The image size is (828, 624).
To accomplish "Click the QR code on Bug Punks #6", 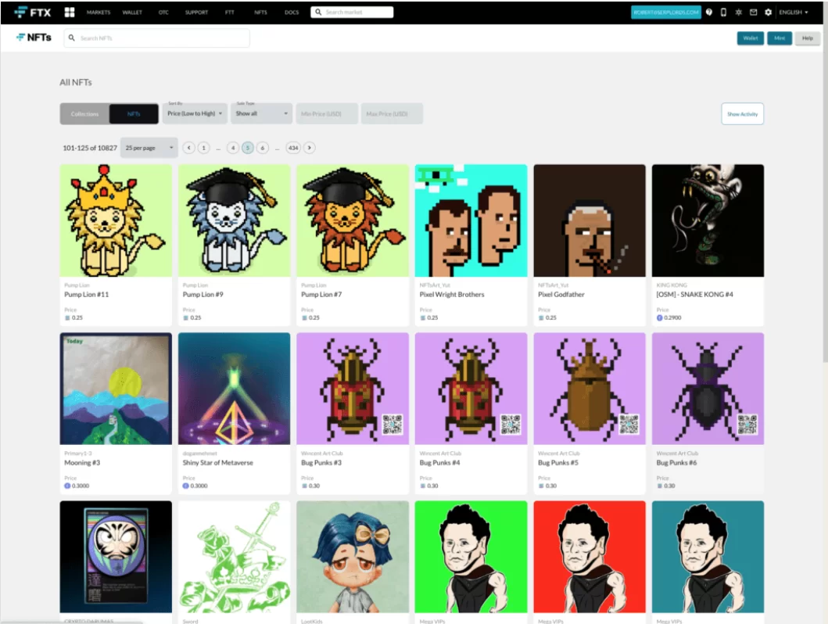I will (x=747, y=425).
